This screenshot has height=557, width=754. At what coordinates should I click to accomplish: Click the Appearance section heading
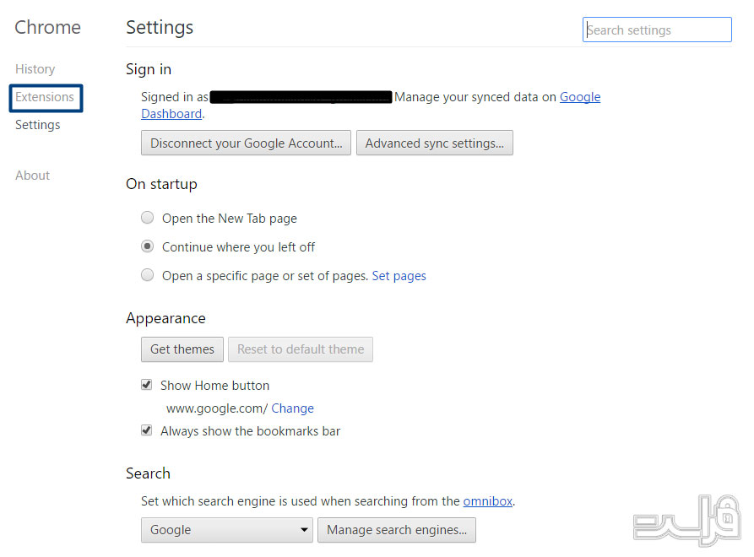click(x=165, y=318)
